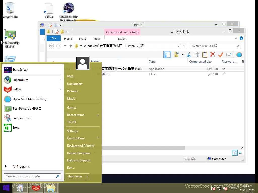
Task: Click the search win8(8.1)版 field
Action: [215, 46]
